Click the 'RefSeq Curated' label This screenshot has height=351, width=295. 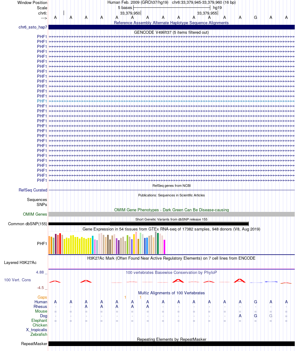click(33, 190)
